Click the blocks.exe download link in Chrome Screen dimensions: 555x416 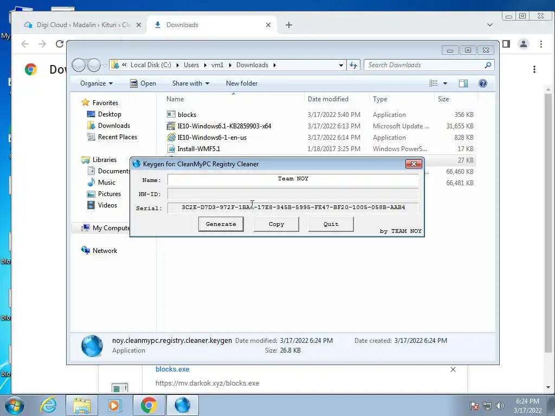tap(172, 369)
